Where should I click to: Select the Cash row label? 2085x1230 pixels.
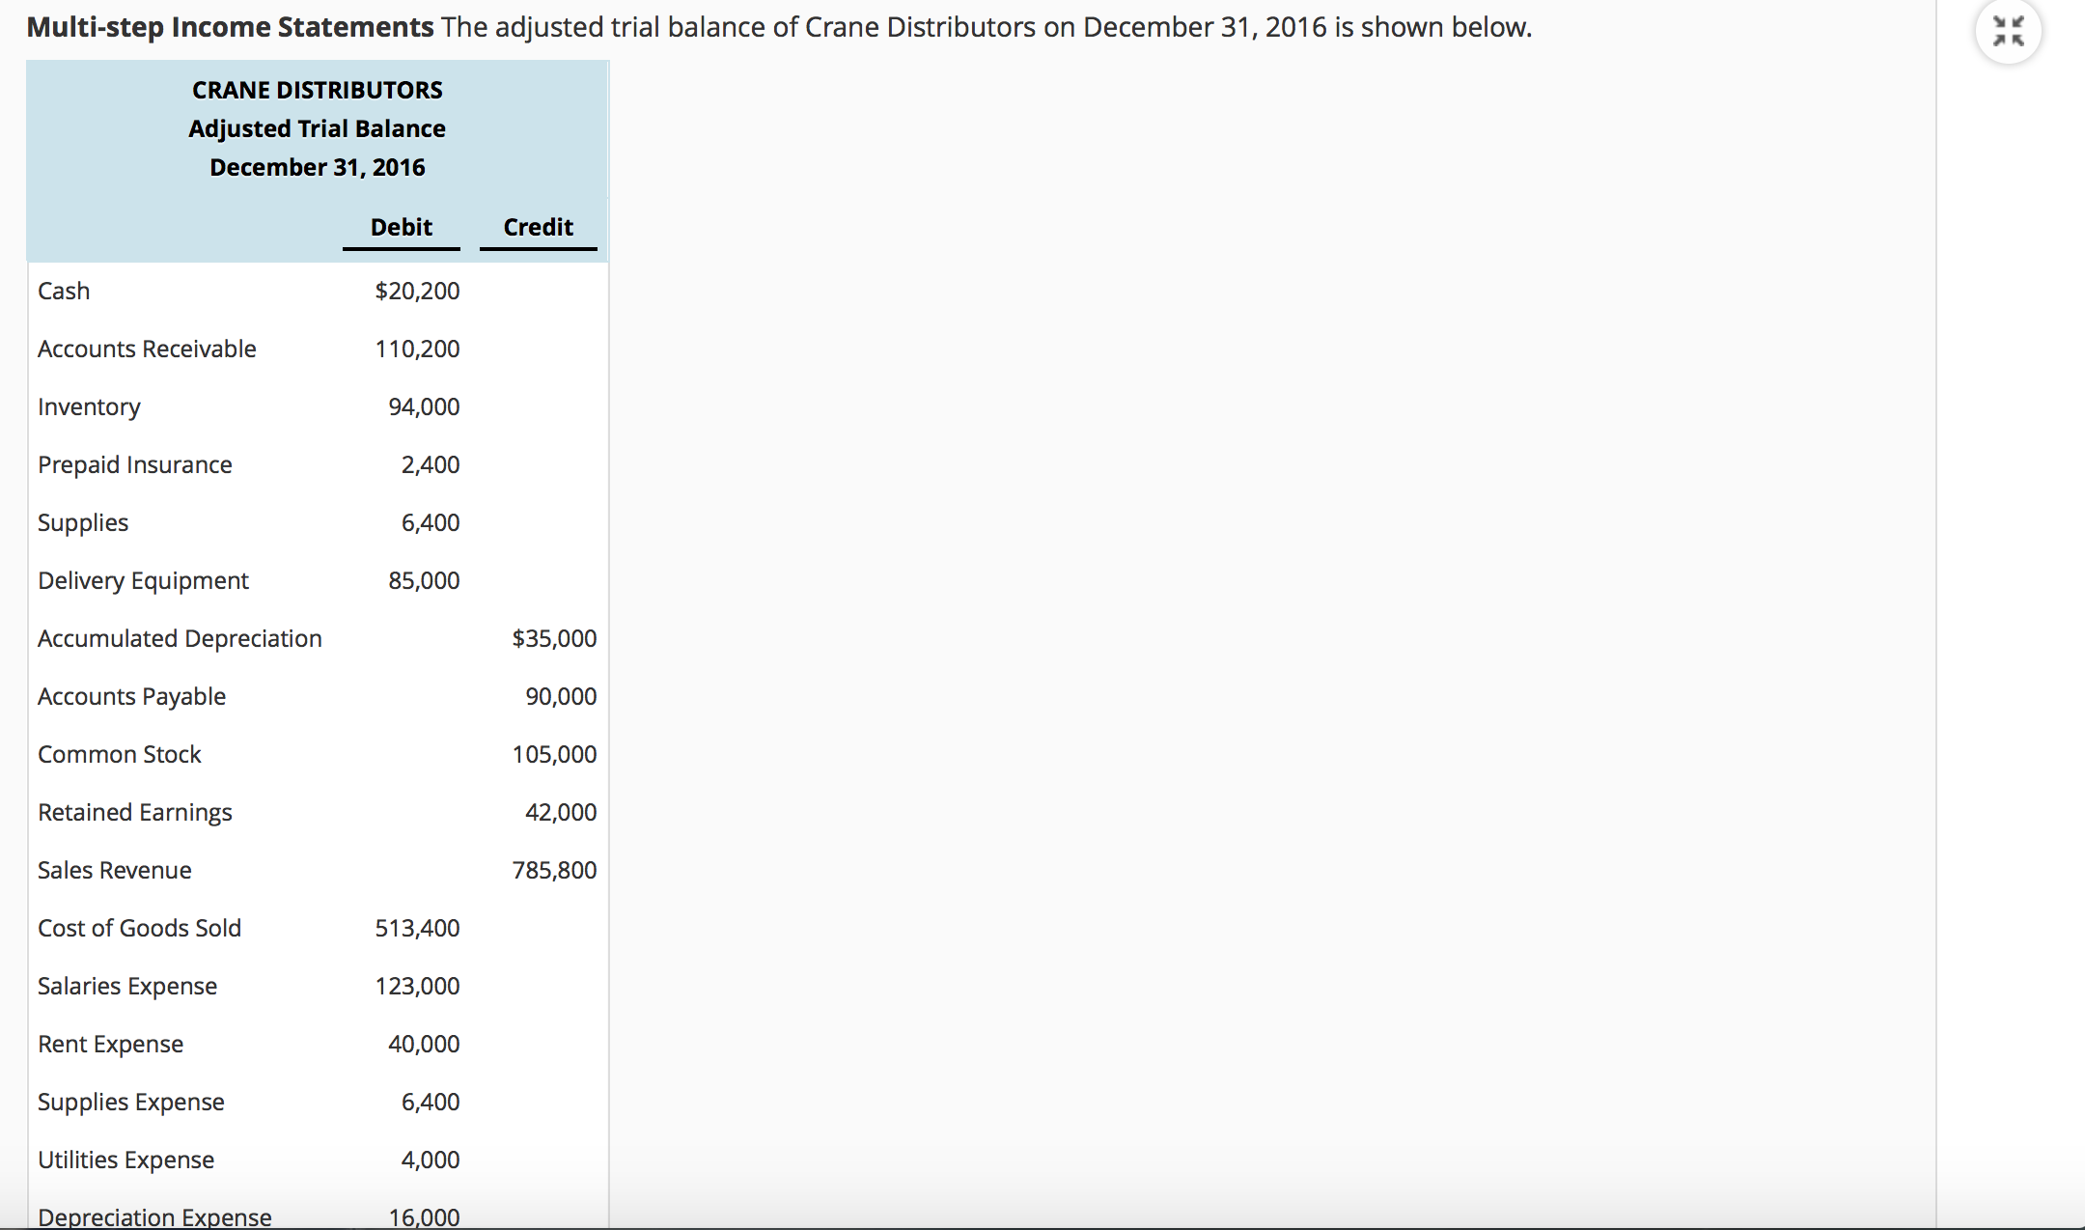click(64, 290)
